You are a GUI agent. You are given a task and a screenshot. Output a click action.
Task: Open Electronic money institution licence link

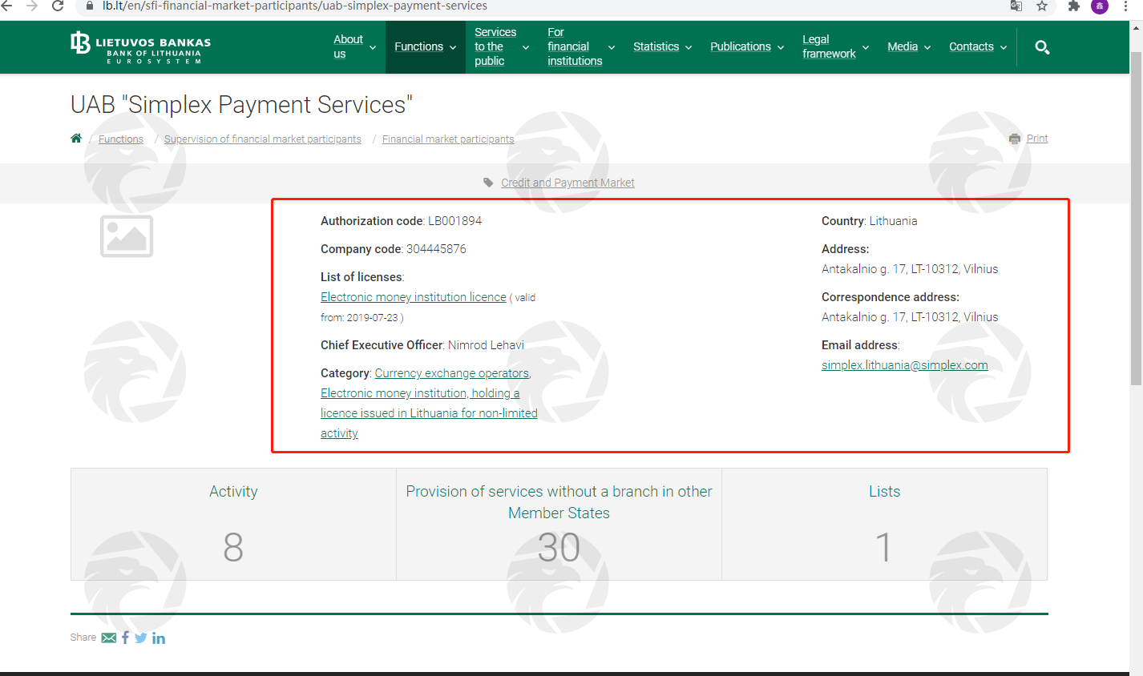[x=414, y=297]
